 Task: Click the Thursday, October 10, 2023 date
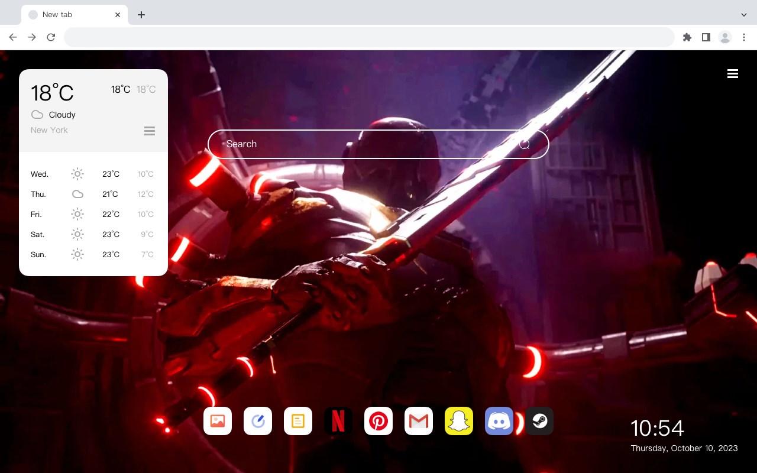tap(684, 448)
